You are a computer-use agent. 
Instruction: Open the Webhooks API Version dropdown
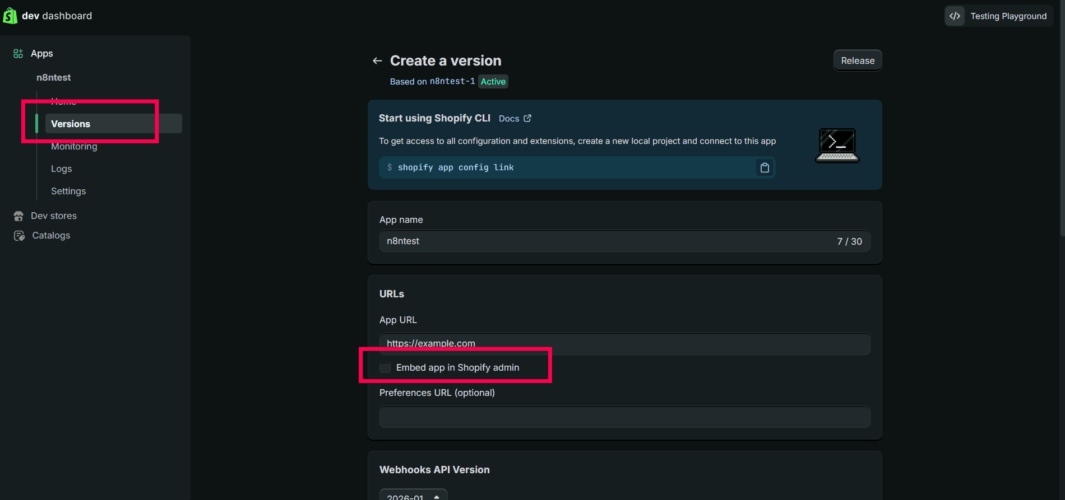(x=413, y=496)
